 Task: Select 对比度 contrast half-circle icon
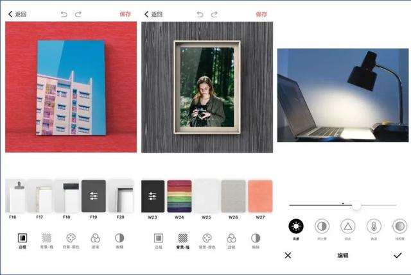tap(322, 226)
